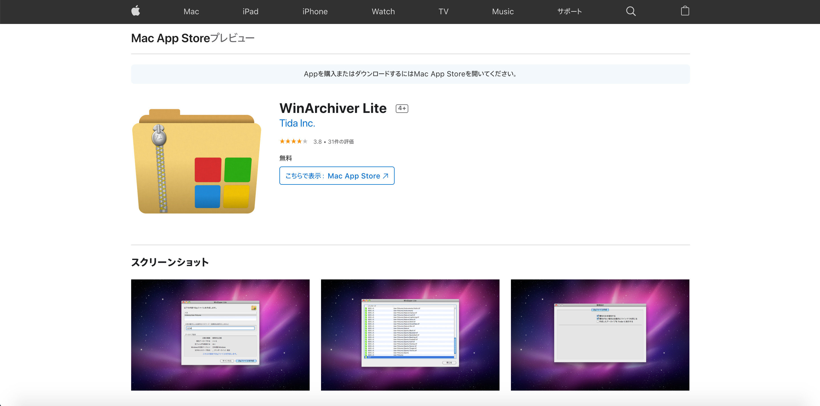Open the Music menu item
Screen dimensions: 820x406
click(x=503, y=11)
